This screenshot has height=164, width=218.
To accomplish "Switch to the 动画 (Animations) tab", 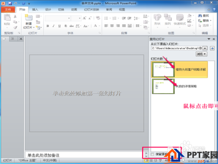I will [74, 10].
